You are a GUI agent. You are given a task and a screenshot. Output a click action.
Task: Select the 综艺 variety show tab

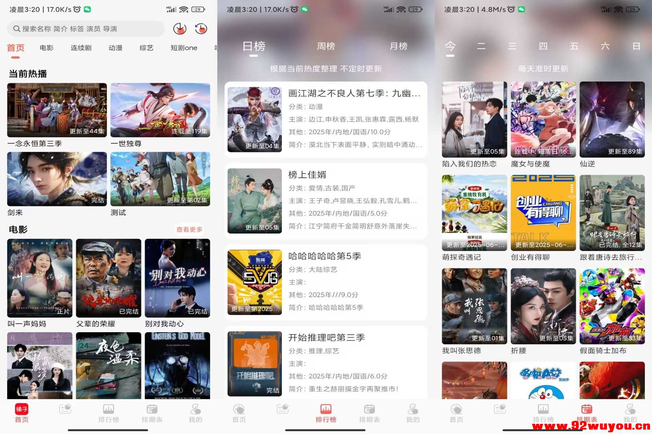click(x=146, y=48)
